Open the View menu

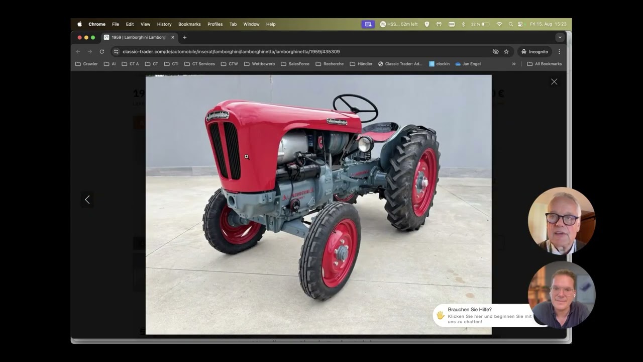145,24
